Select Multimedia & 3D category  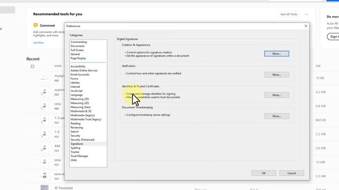(81, 111)
